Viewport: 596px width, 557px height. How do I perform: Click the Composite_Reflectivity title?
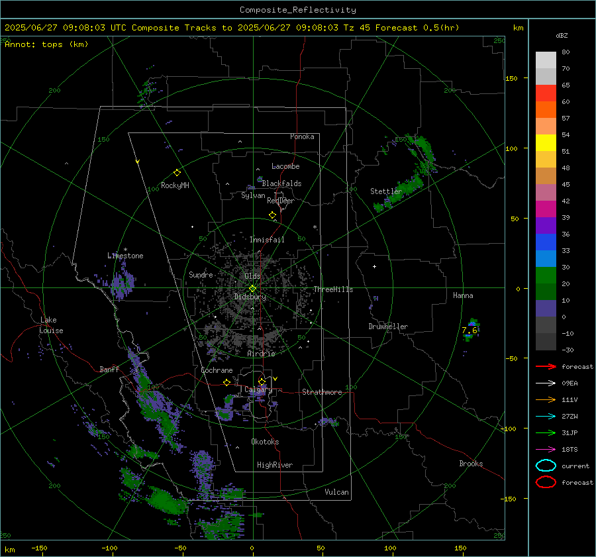[297, 10]
